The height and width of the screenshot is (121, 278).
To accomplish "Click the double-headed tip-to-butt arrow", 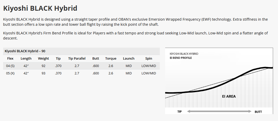I will point(219,112).
